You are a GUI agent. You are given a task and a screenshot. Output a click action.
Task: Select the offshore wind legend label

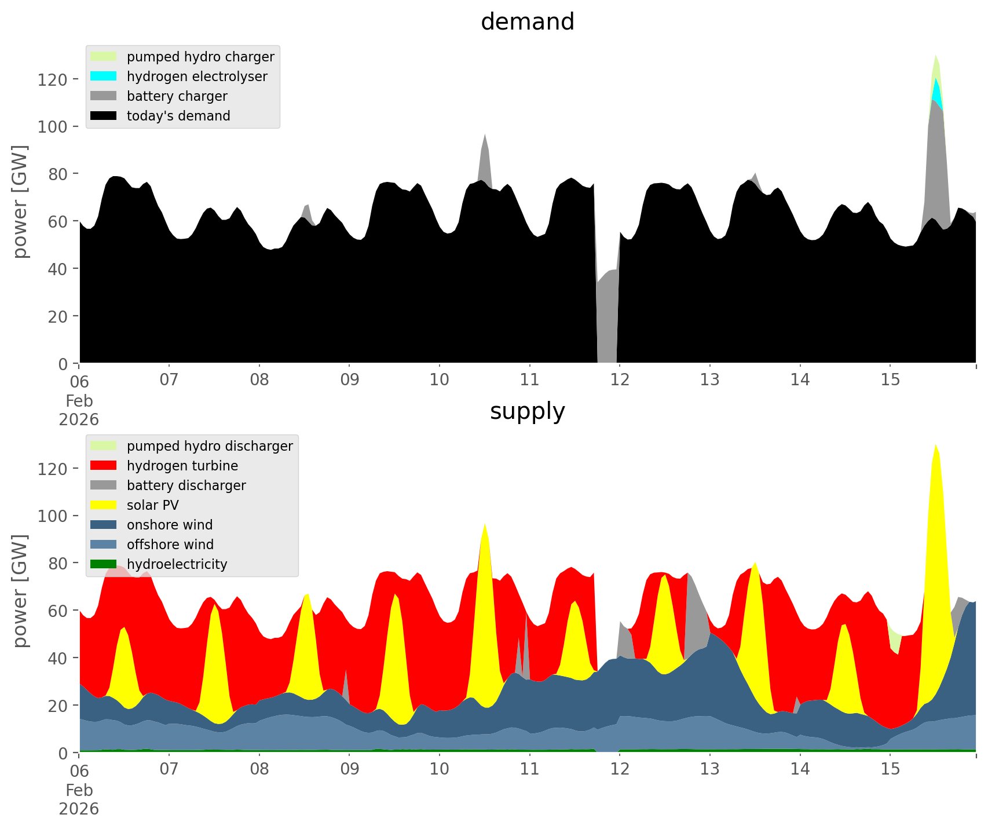170,545
